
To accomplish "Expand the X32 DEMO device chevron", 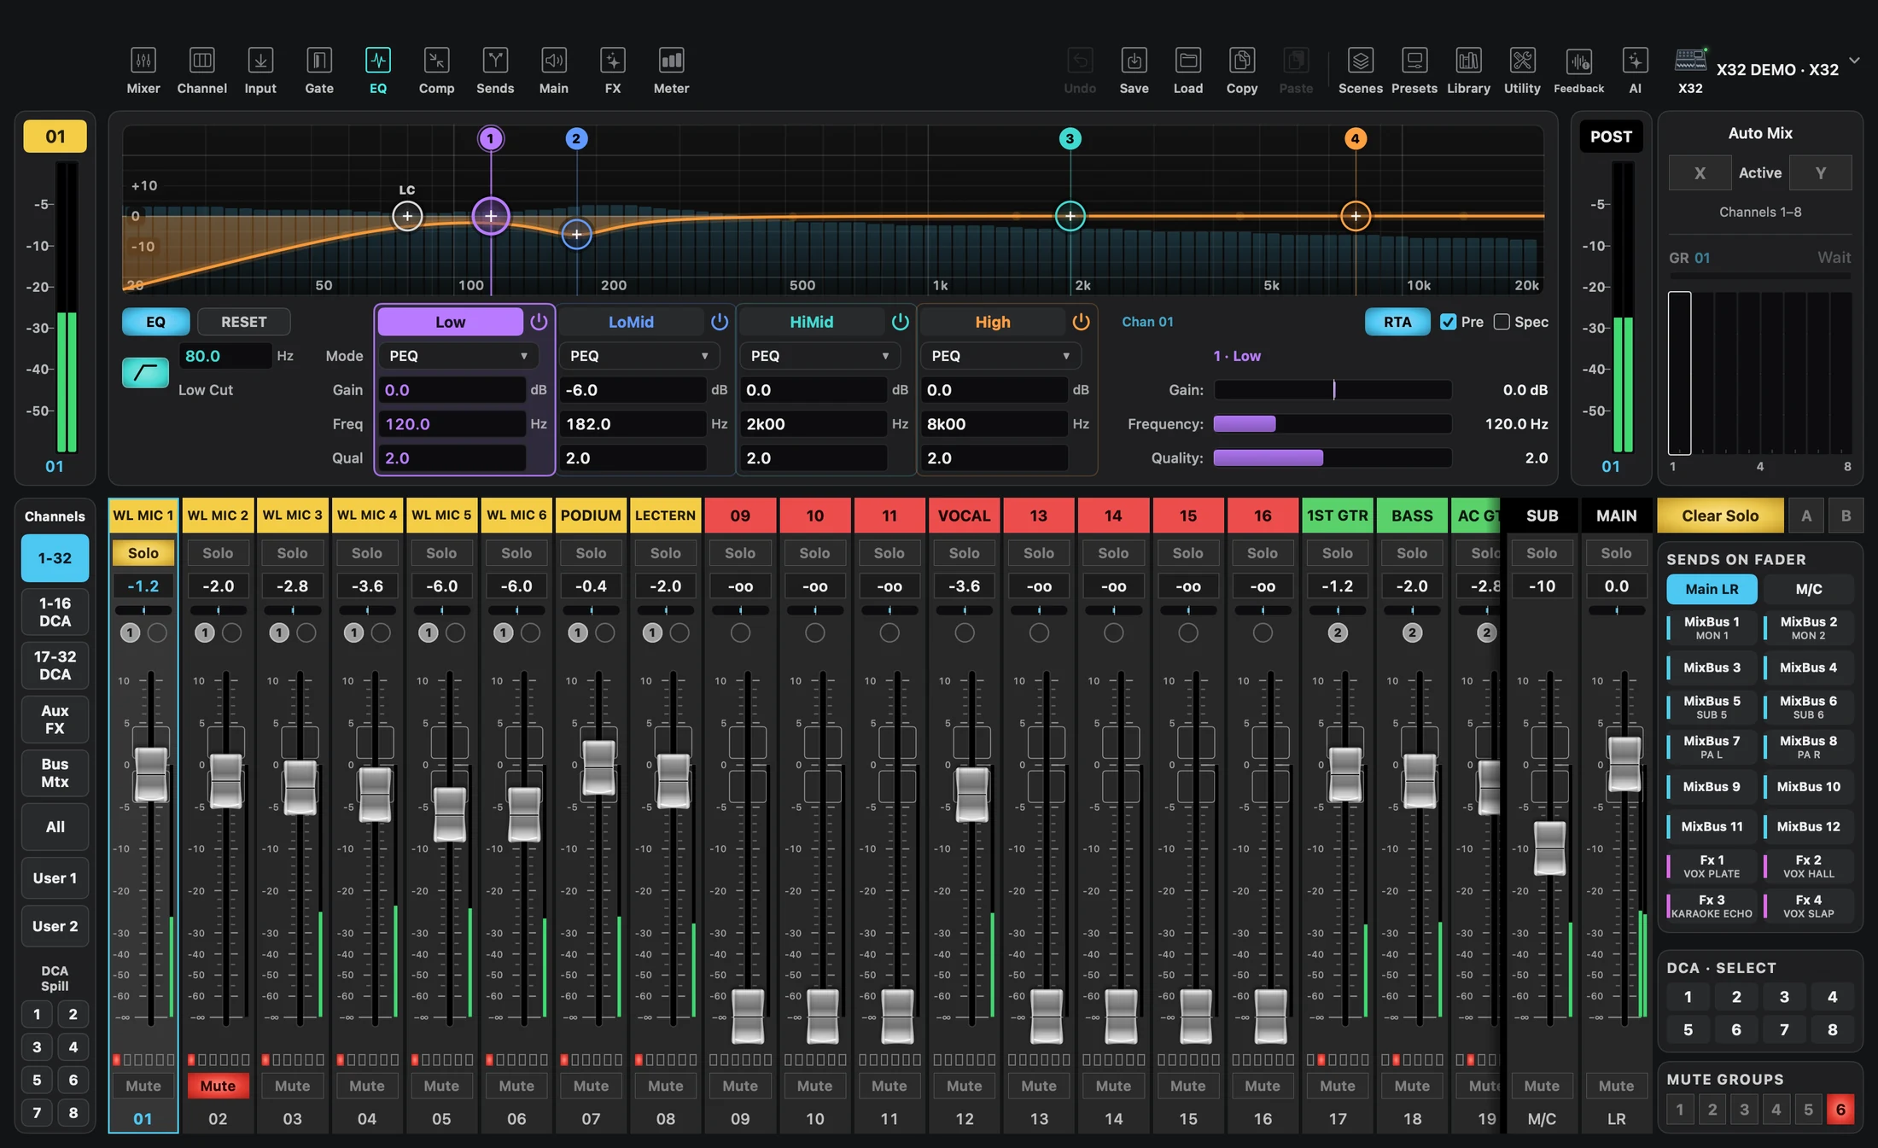I will (x=1854, y=61).
